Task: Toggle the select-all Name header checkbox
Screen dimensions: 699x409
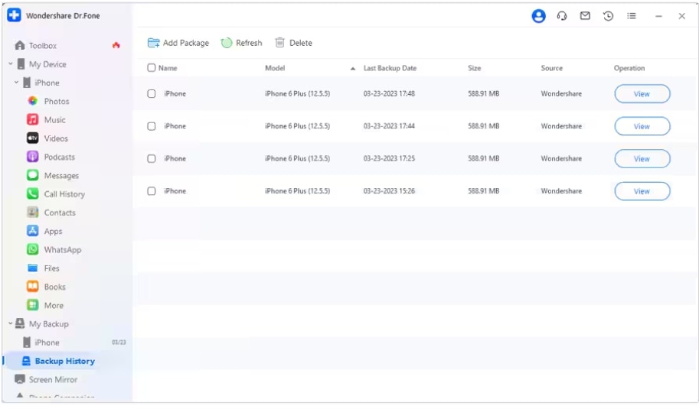Action: [x=151, y=67]
